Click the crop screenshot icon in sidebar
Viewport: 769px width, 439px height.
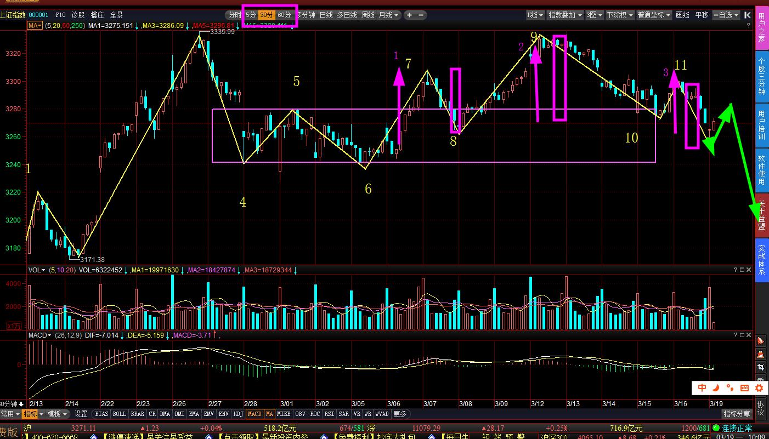(x=761, y=367)
